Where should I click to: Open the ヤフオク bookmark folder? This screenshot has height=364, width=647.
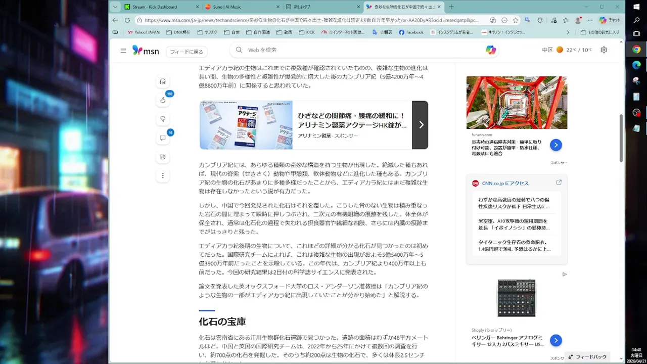point(207,32)
